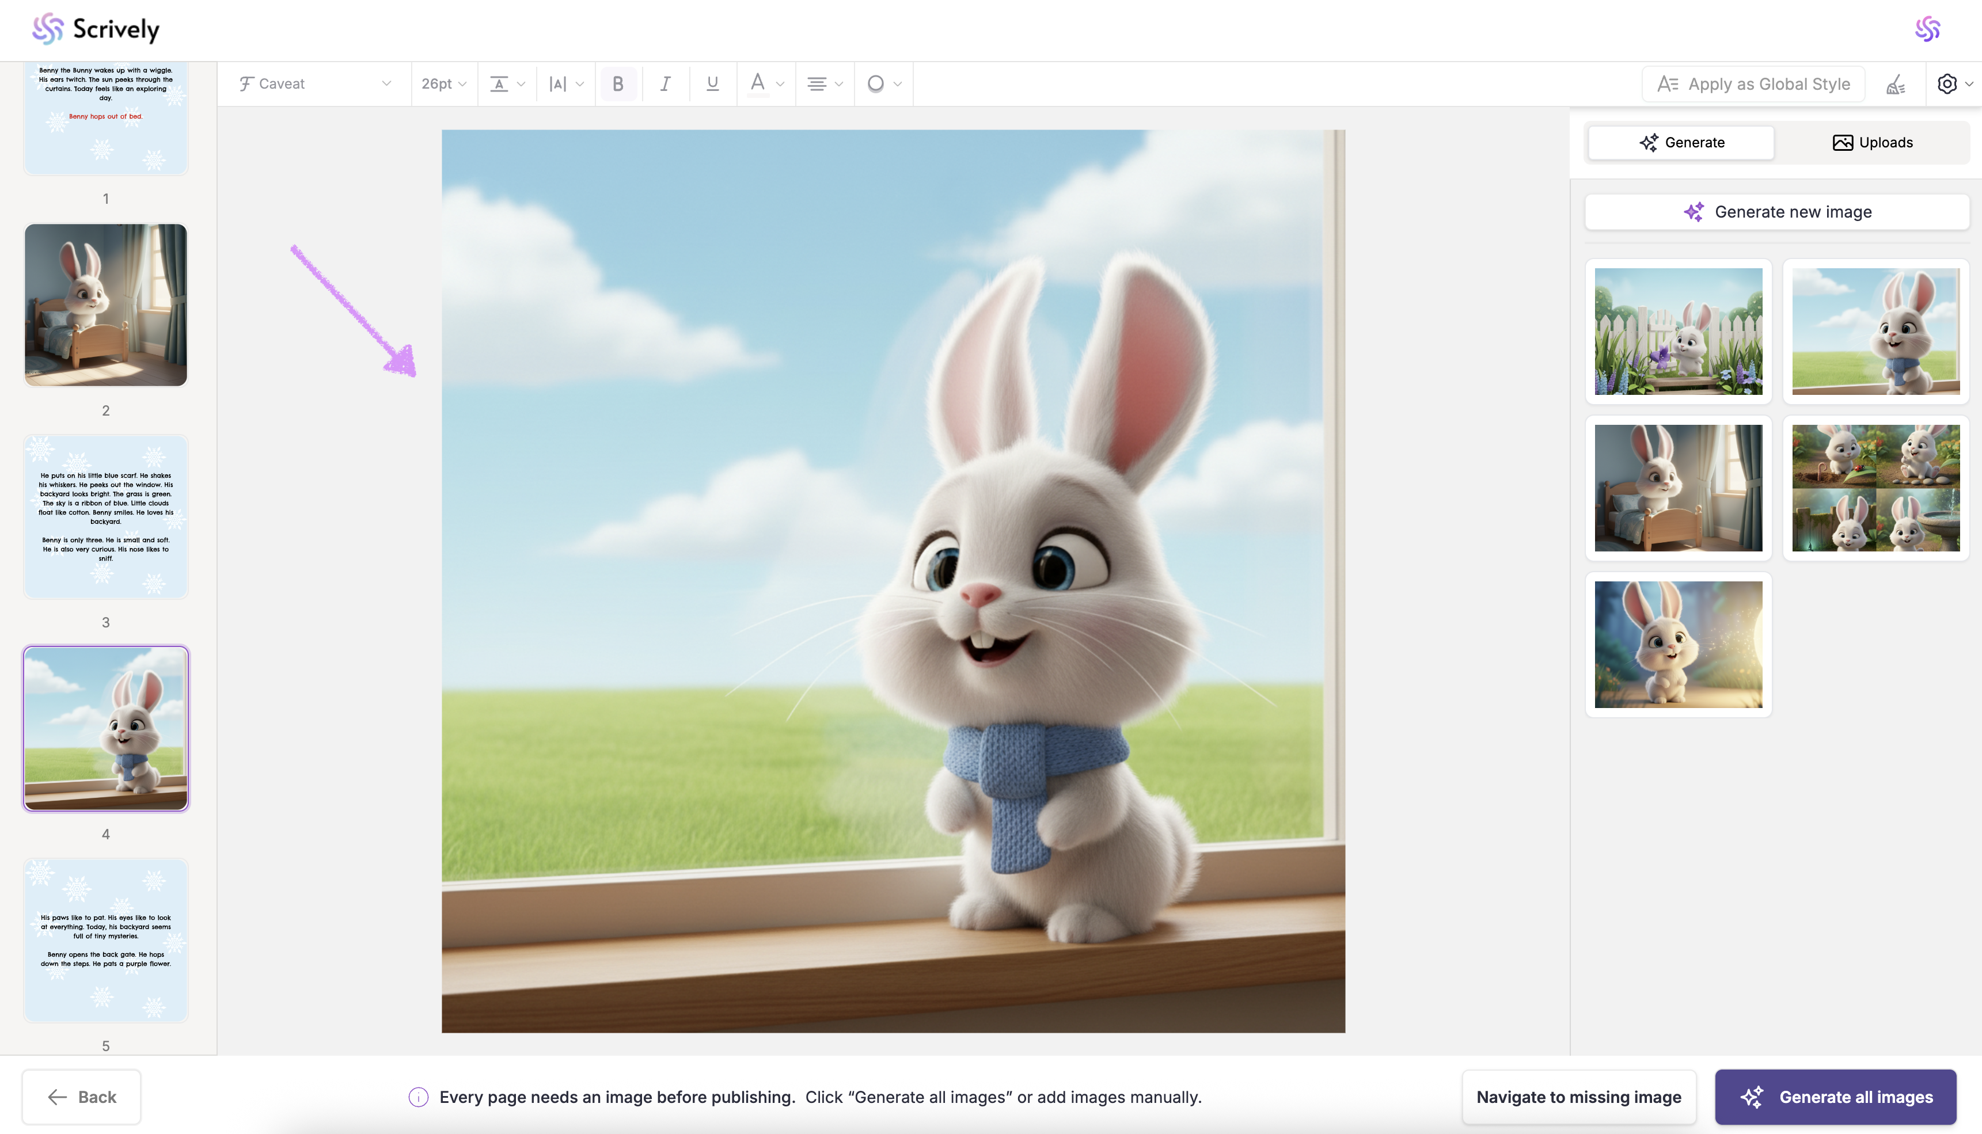Toggle bold text formatting
Image resolution: width=1982 pixels, height=1134 pixels.
[618, 83]
